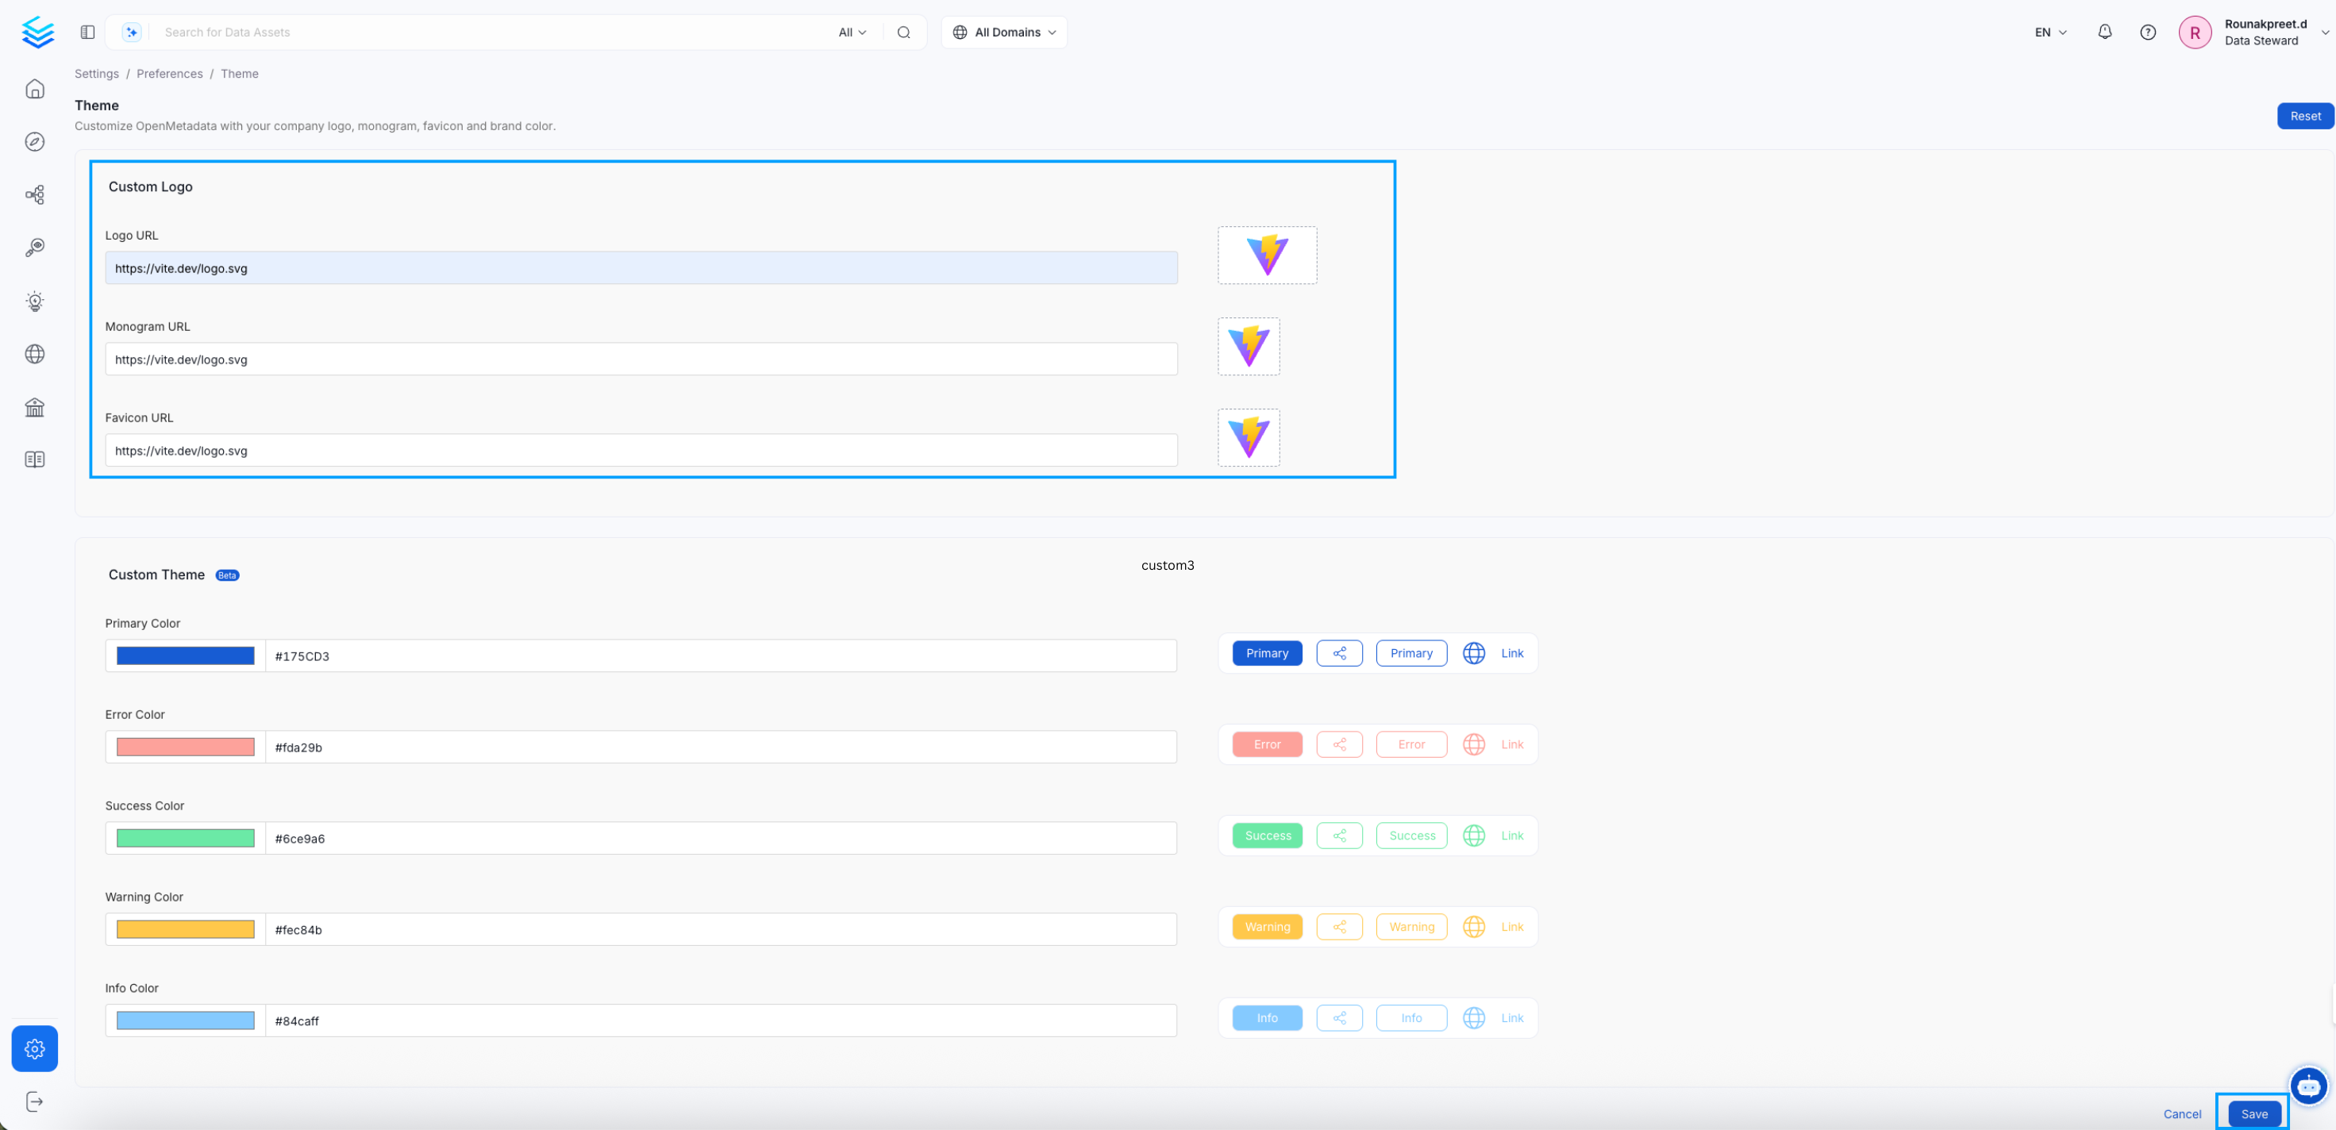Image resolution: width=2336 pixels, height=1130 pixels.
Task: Click the Govern bank building icon
Action: point(34,407)
